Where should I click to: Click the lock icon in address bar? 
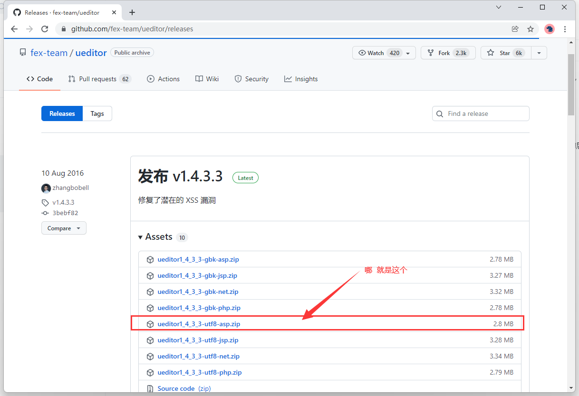64,29
